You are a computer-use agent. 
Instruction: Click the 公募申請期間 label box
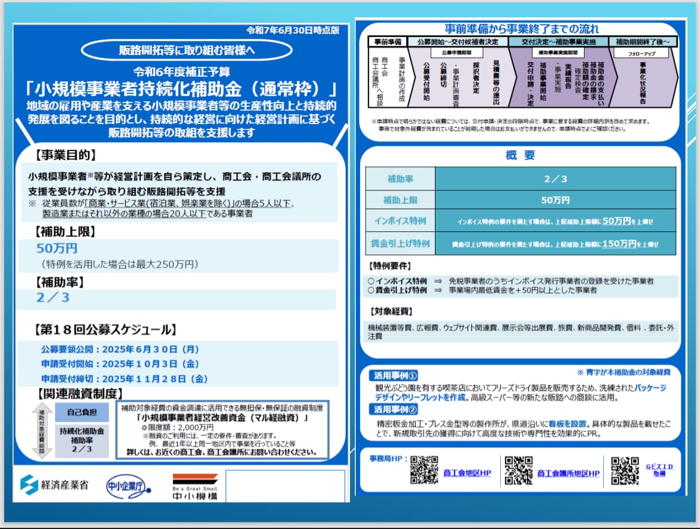tap(456, 53)
